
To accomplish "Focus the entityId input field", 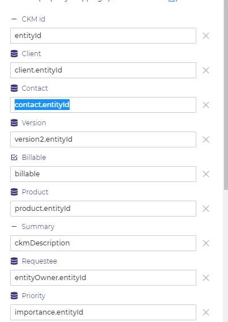I will coord(103,36).
